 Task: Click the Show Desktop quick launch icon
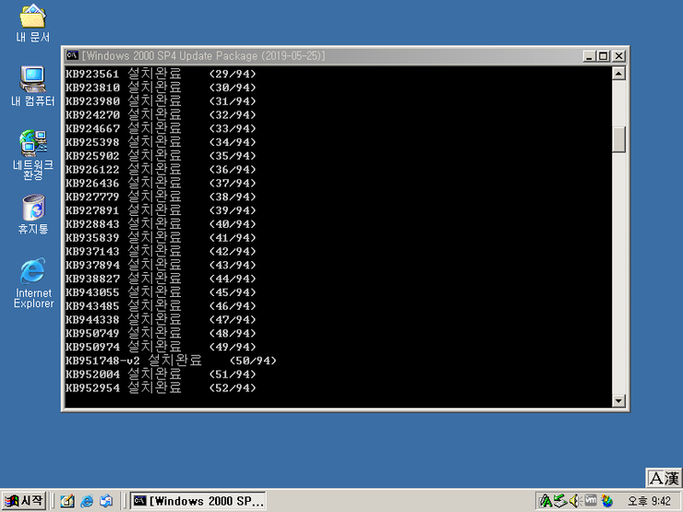click(67, 501)
